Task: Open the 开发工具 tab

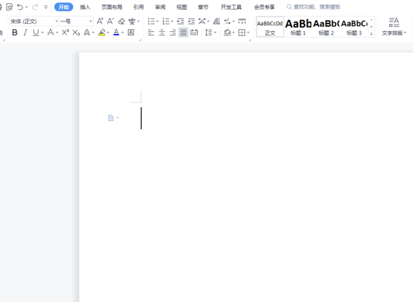Action: click(231, 7)
